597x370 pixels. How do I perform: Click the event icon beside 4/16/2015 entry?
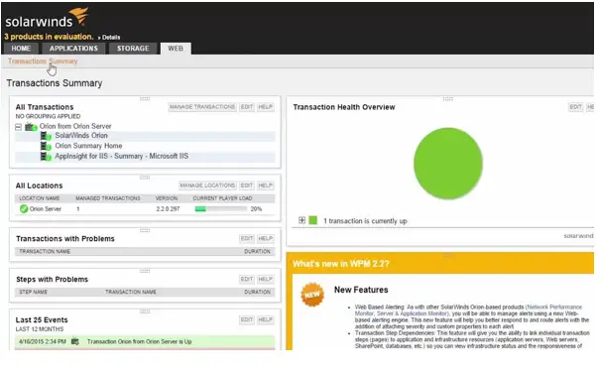75,341
